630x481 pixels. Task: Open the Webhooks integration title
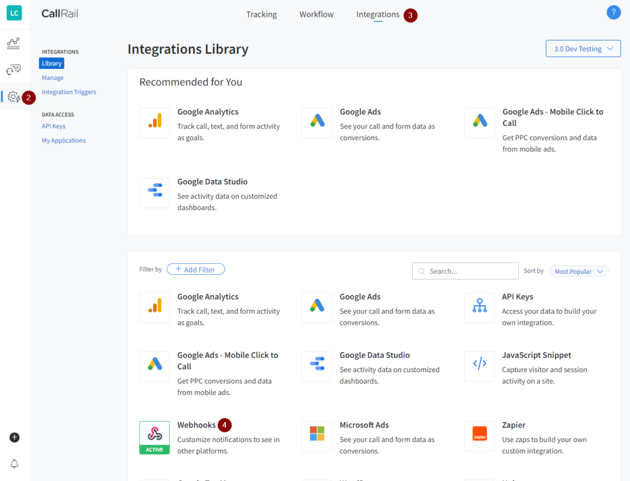[196, 425]
